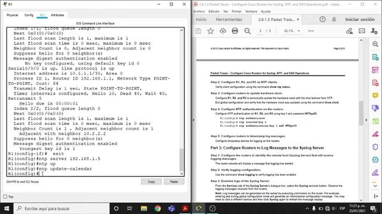Click the upload to cloud icon

pyautogui.click(x=223, y=31)
